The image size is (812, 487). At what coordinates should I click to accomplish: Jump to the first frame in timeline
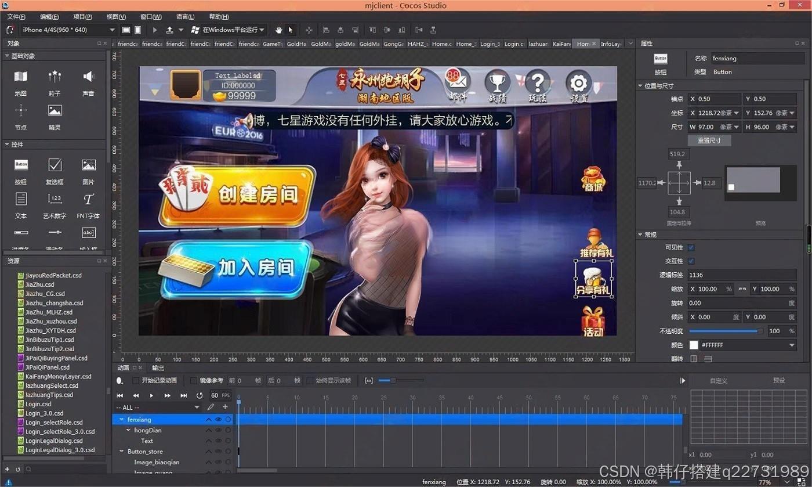120,395
